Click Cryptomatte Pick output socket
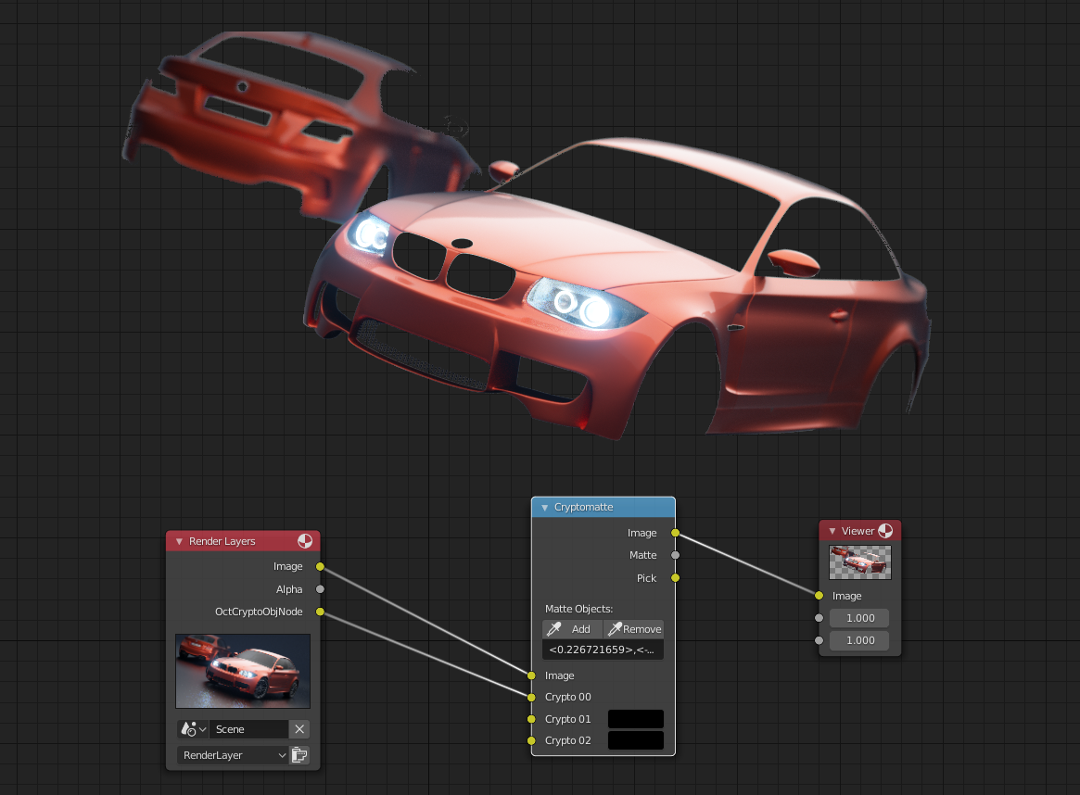The width and height of the screenshot is (1080, 795). point(676,578)
